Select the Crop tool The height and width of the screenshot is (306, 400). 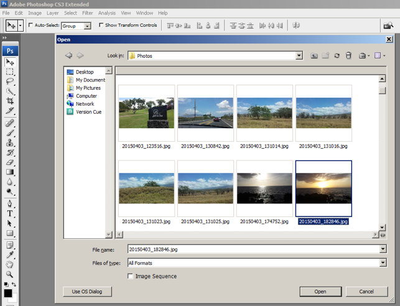tap(10, 101)
